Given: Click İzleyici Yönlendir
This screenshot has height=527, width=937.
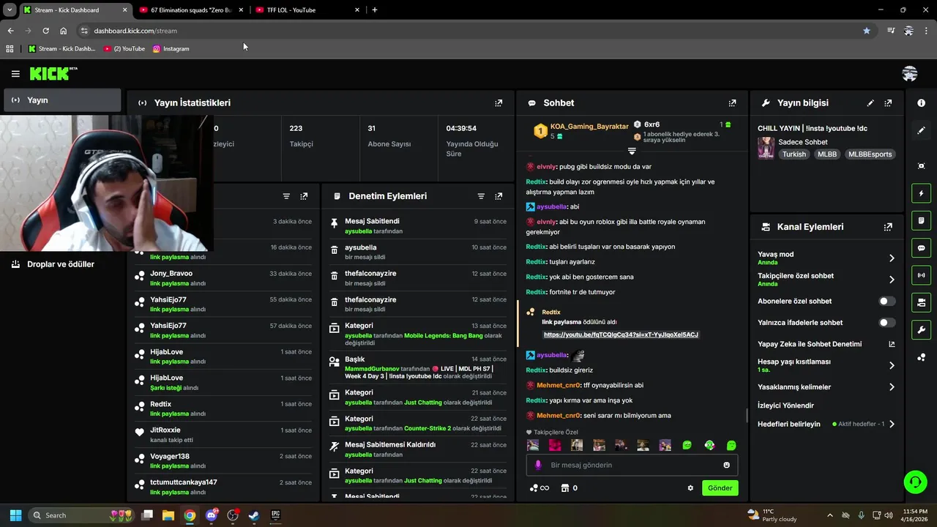Looking at the screenshot, I should click(785, 405).
